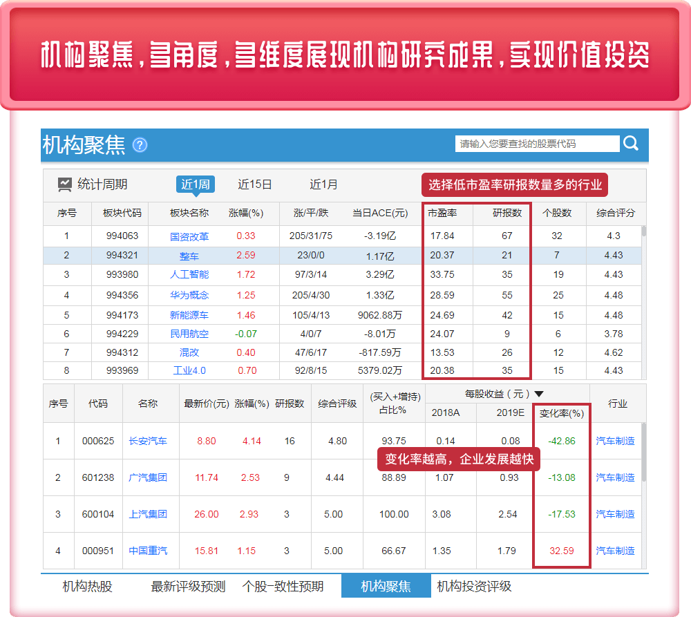Open the 广汽集团 stock link

[x=148, y=477]
